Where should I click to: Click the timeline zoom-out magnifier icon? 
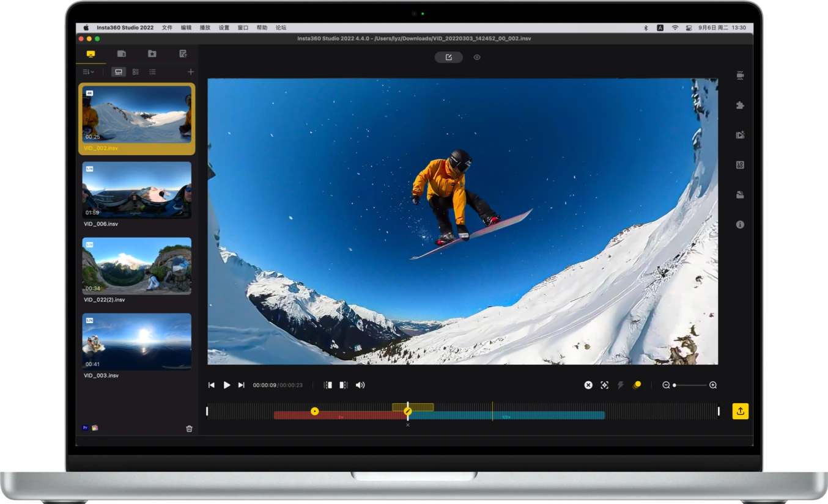(x=666, y=385)
